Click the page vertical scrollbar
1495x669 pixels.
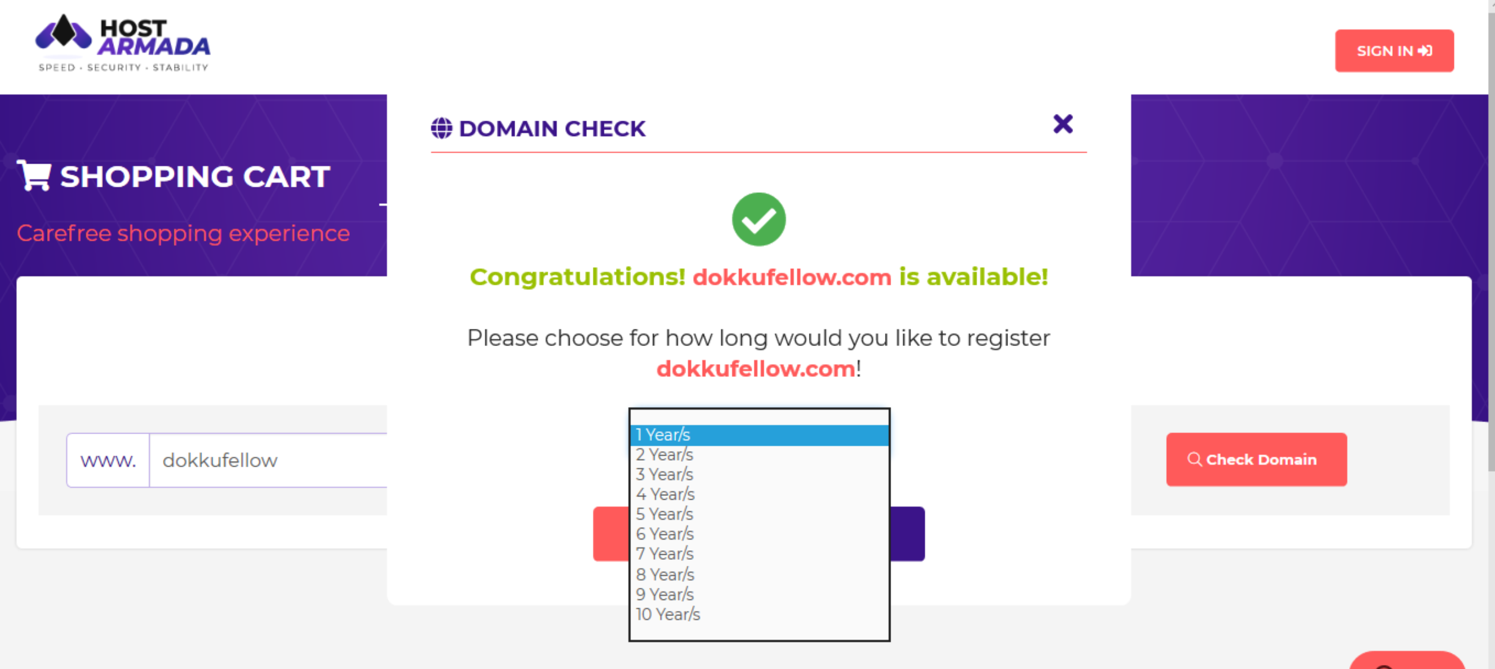click(1490, 232)
